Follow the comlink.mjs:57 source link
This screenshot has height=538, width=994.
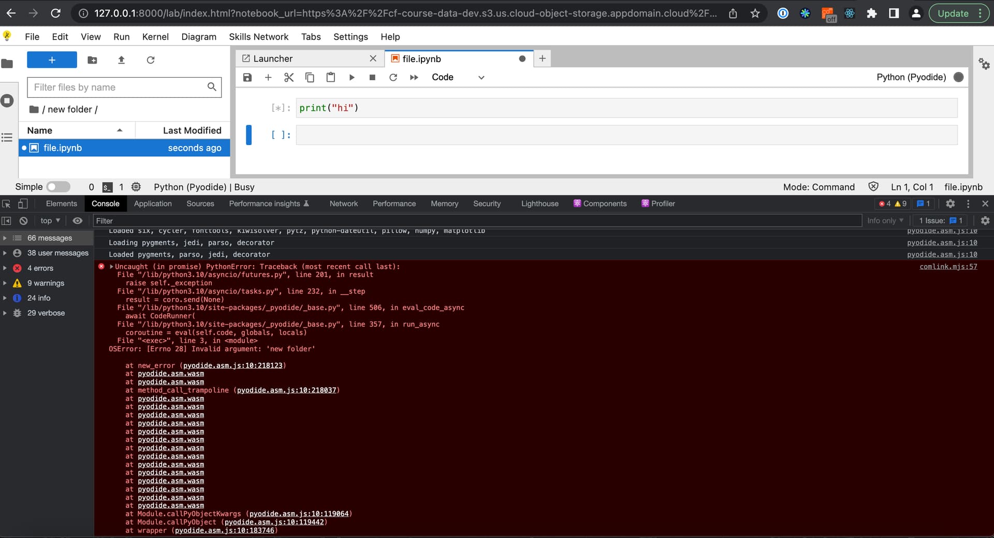(948, 267)
